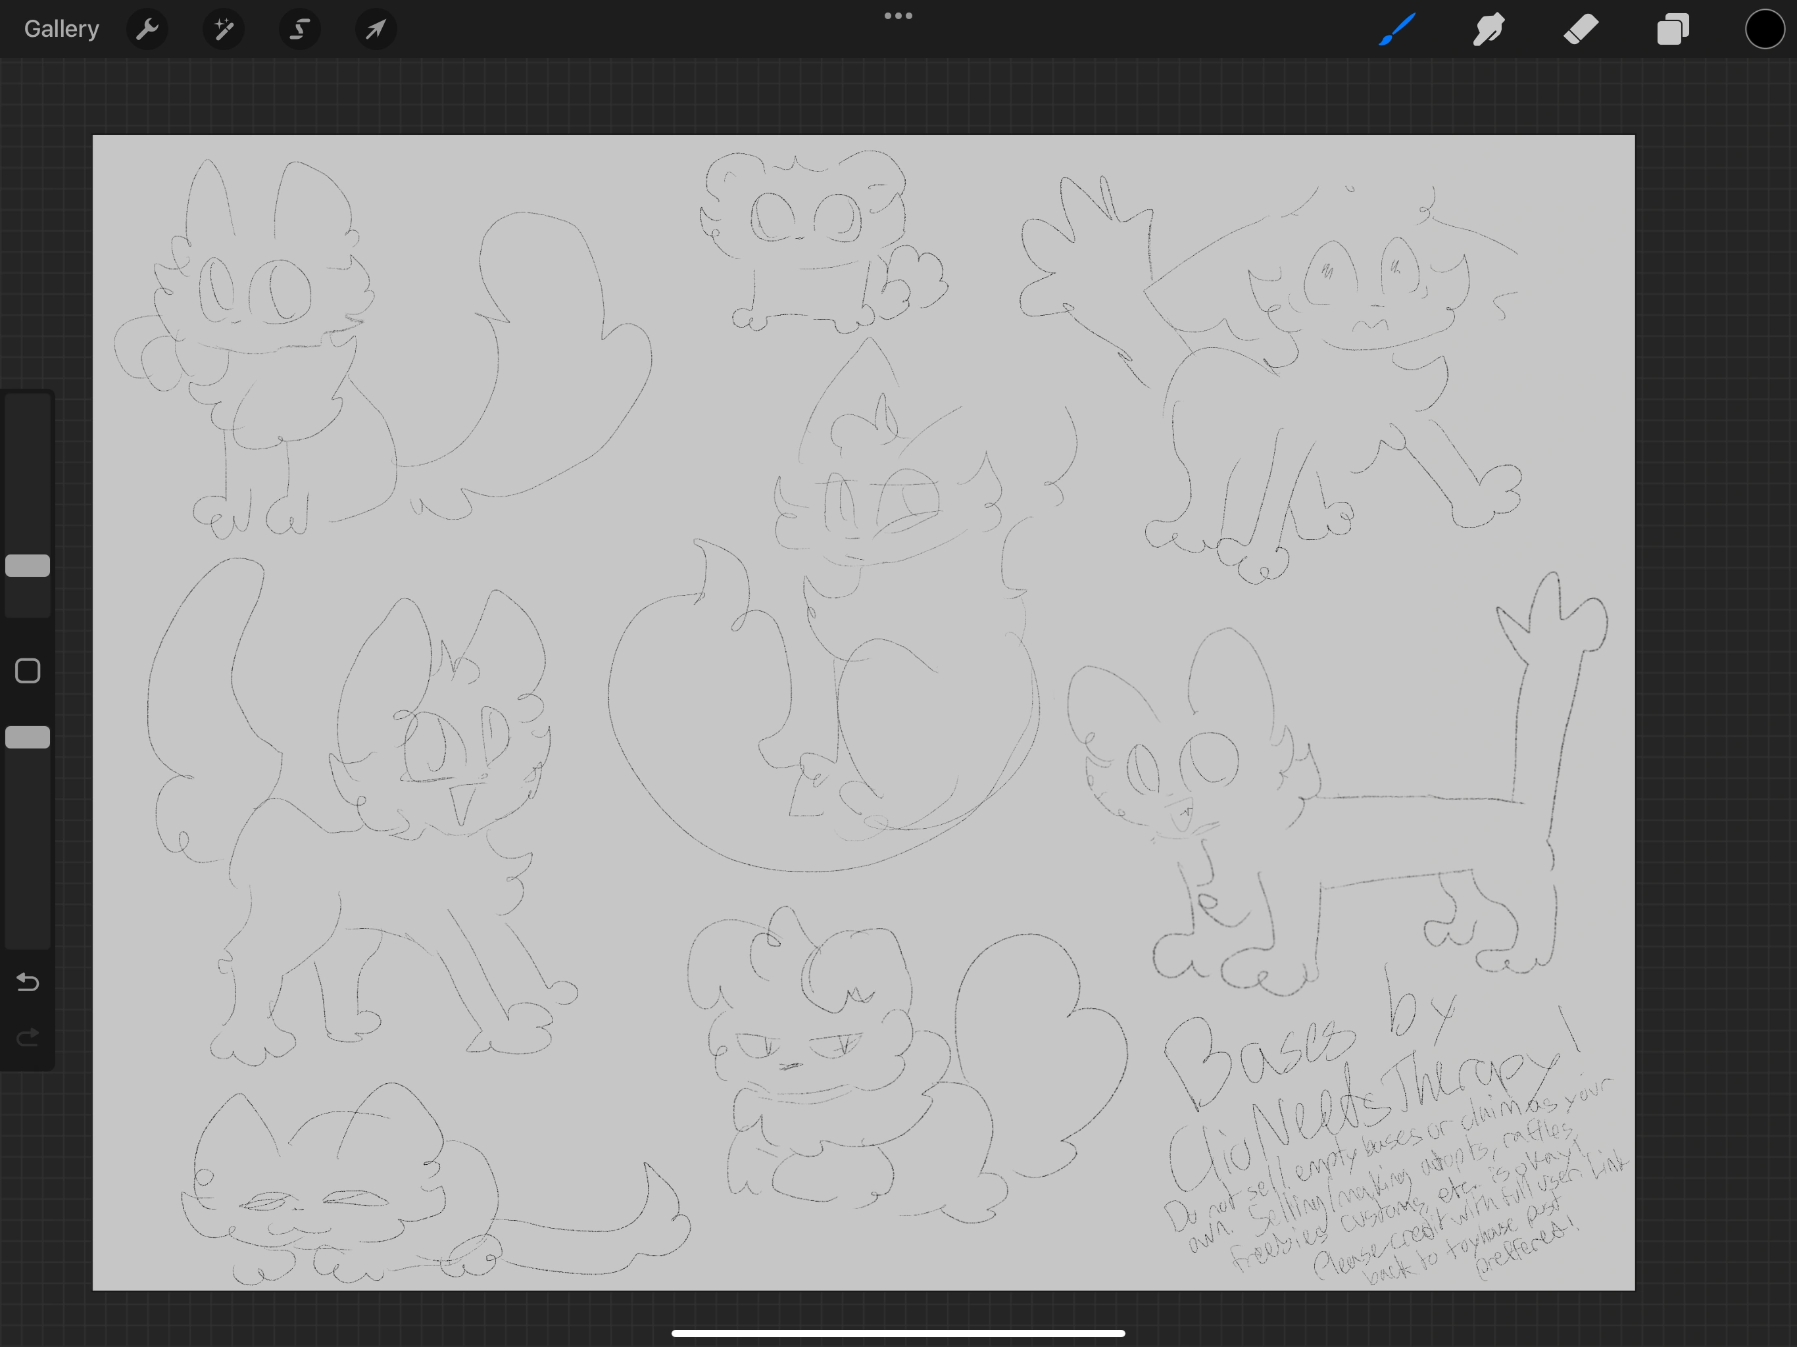Redo the undone stroke
The width and height of the screenshot is (1797, 1347).
tap(28, 1036)
